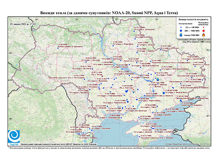Click the date stamp 19 липня 2021

23,24
